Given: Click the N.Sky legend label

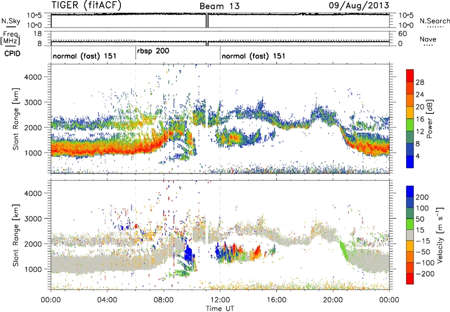Looking at the screenshot, I should tap(11, 21).
